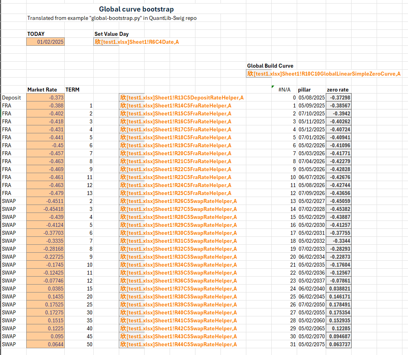
Task: Select pillar date 05/02/2075
Action: (311, 344)
